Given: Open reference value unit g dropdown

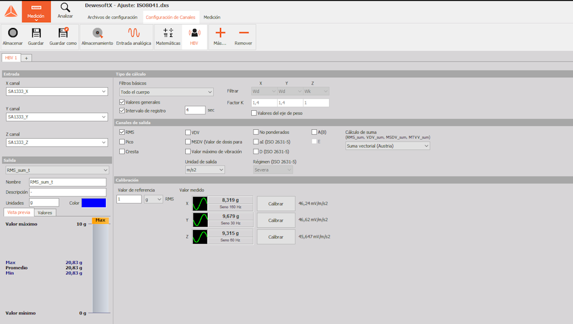Looking at the screenshot, I should coord(153,199).
